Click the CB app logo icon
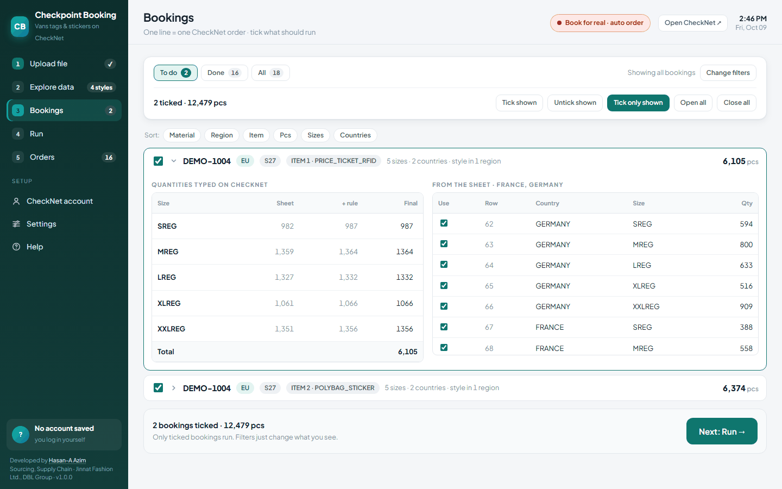 click(x=20, y=26)
